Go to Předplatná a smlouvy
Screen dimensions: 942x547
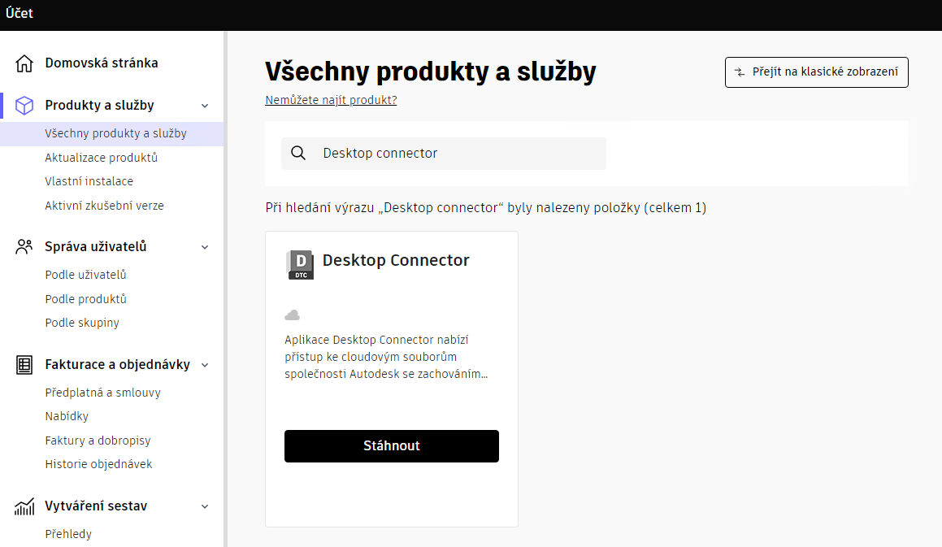click(x=102, y=393)
